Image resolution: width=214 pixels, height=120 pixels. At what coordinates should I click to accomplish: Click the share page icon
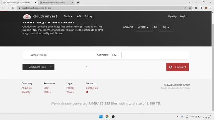pyautogui.click(x=185, y=8)
